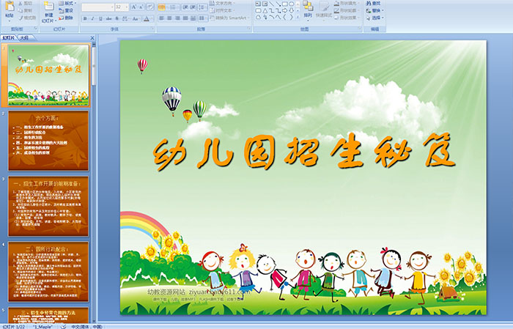
Task: Open Text Direction (文字方向) dropdown
Action: point(223,3)
